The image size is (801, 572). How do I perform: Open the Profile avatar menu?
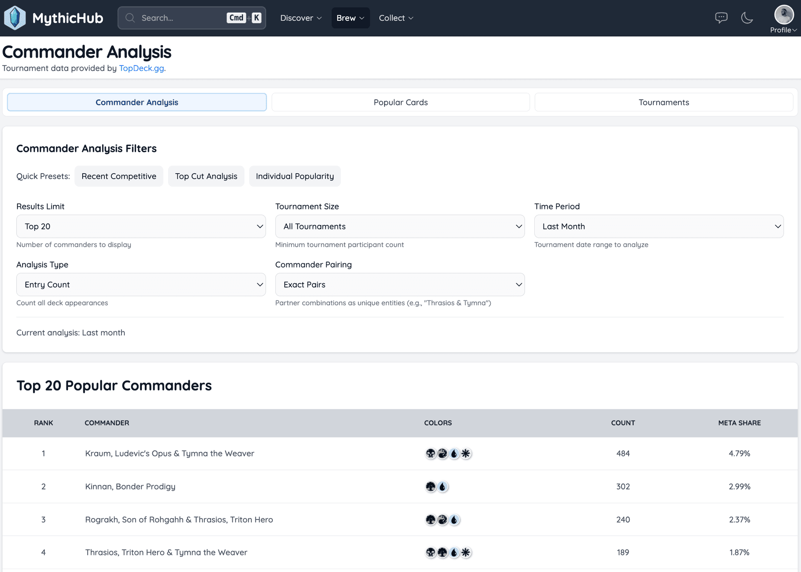(x=783, y=19)
